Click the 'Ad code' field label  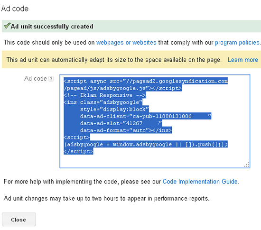36,79
